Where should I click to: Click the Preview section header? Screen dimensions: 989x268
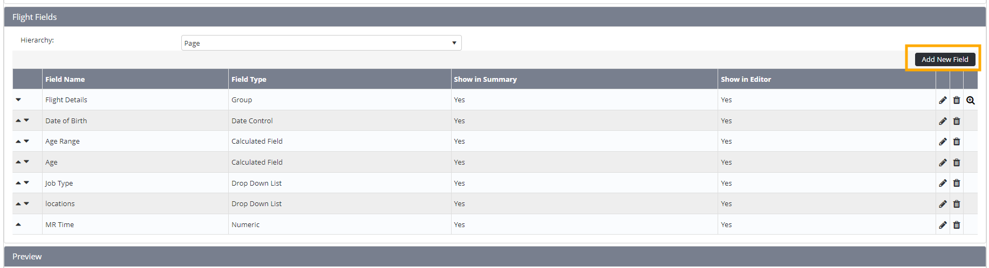(x=27, y=257)
